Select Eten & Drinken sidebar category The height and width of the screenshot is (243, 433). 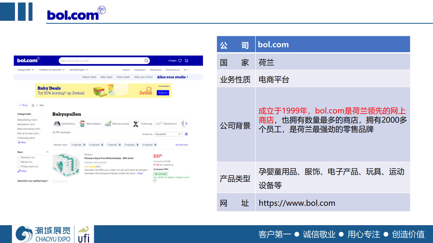(28, 133)
